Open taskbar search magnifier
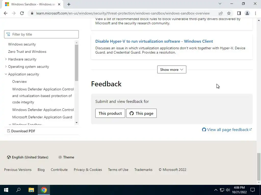 pos(18,190)
